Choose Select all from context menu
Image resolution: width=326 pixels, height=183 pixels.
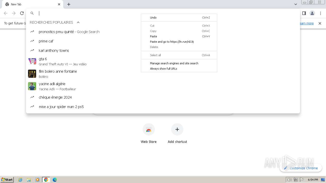pos(179,55)
